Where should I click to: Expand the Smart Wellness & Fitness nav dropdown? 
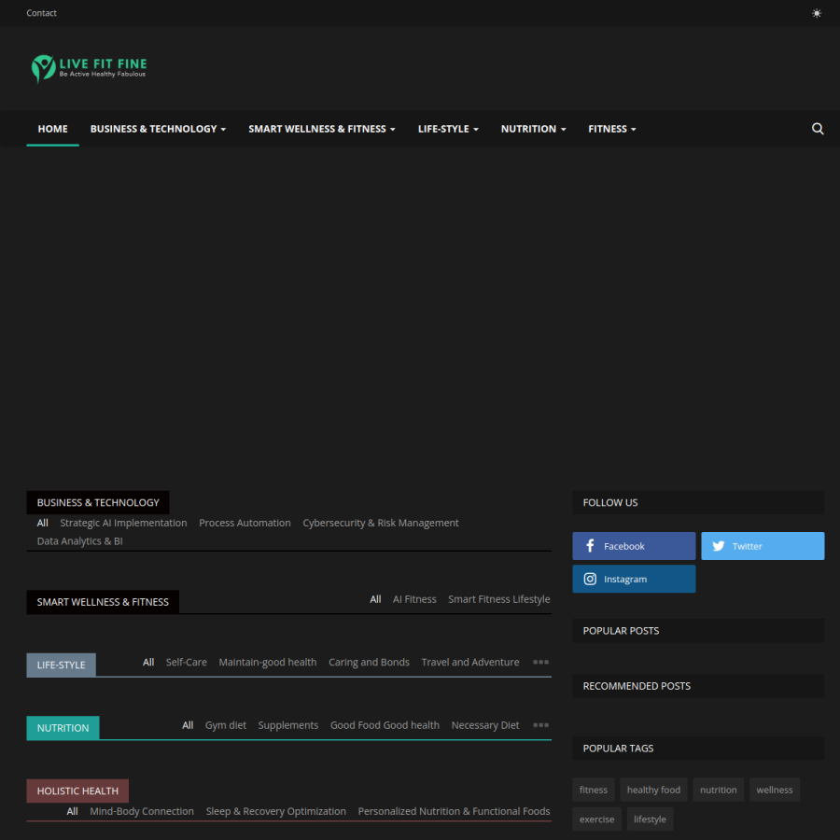[321, 129]
